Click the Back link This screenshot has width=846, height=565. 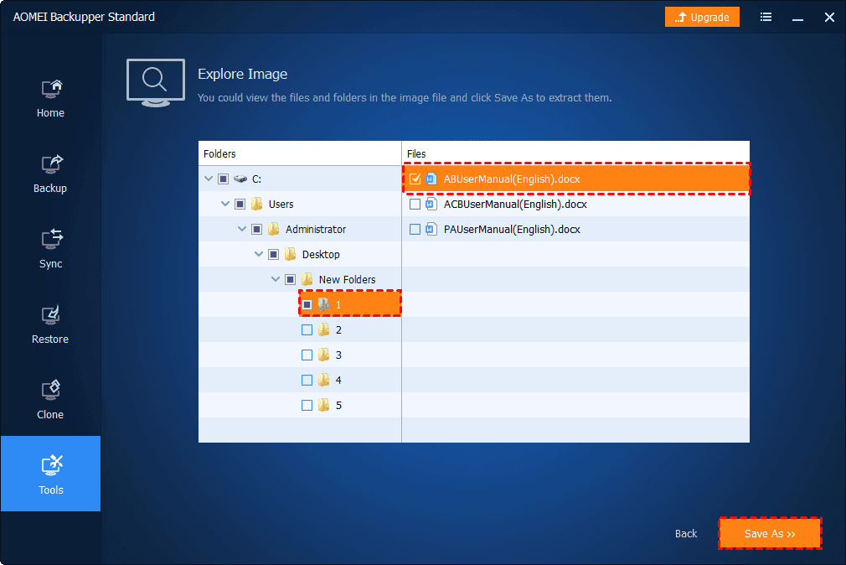tap(685, 533)
